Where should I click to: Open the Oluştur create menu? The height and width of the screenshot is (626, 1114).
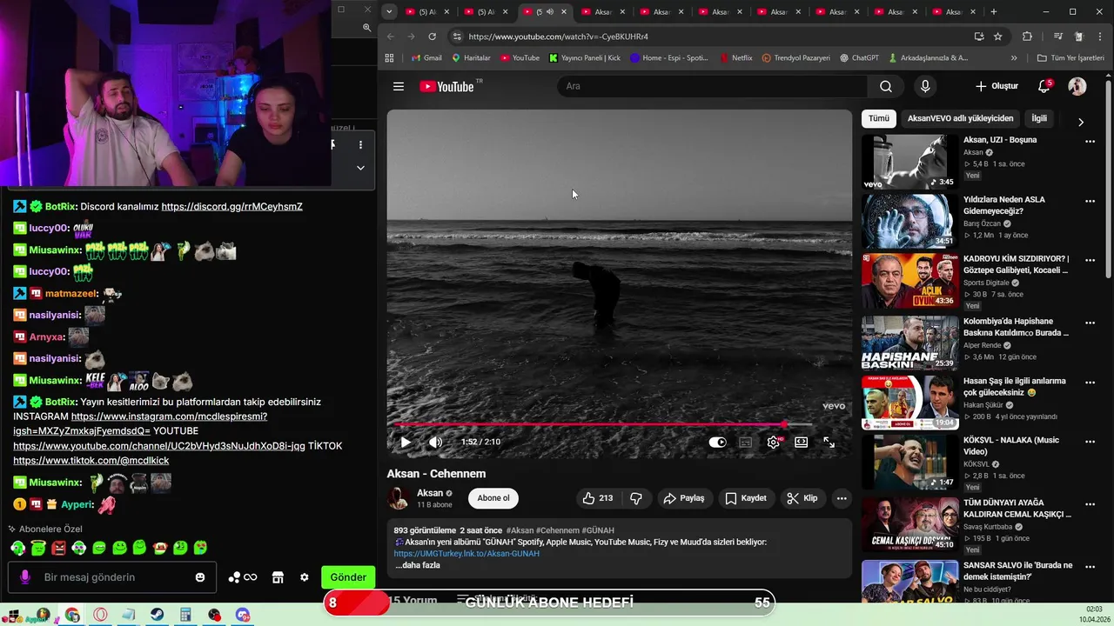pyautogui.click(x=997, y=86)
